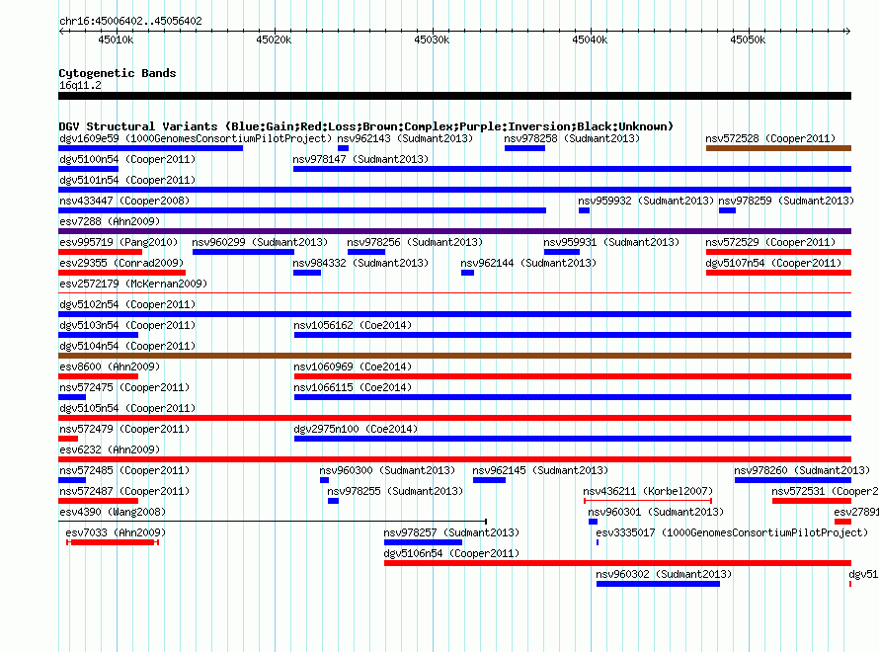879x652 pixels.
Task: Click nsv959932 (Sudmant2013) label
Action: click(646, 201)
